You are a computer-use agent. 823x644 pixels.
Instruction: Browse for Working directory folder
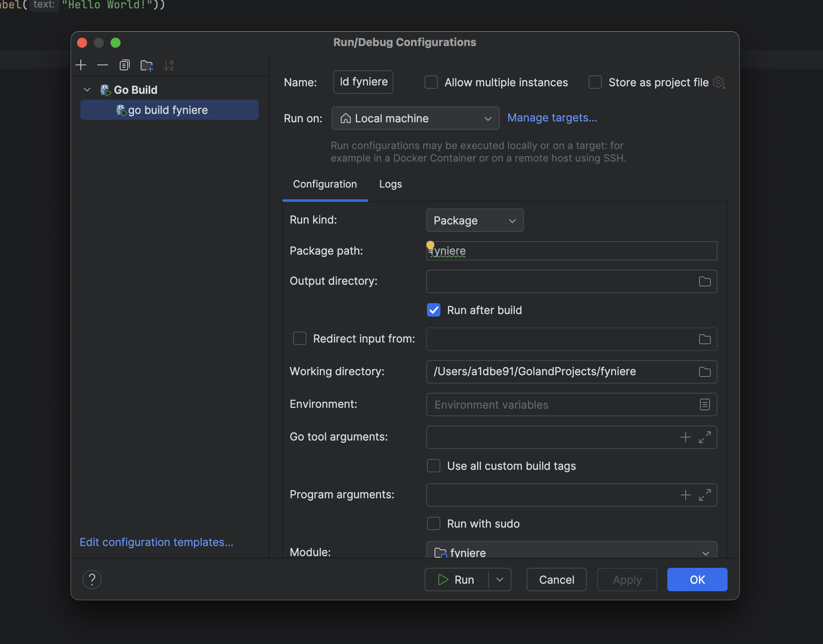coord(705,372)
